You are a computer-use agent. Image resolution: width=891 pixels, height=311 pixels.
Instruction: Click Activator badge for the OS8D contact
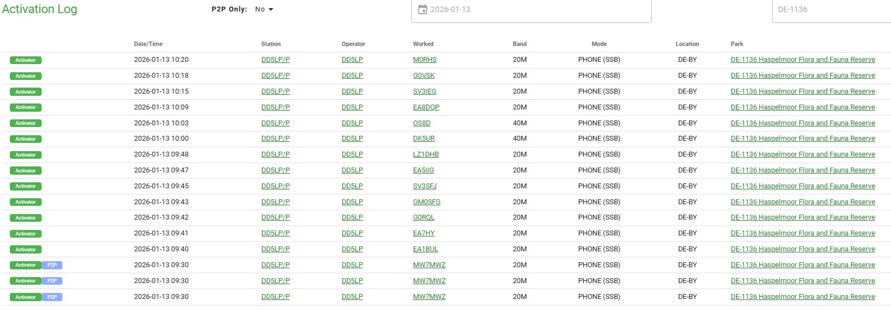point(26,123)
